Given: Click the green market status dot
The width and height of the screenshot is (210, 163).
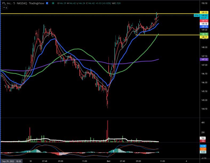Looking at the screenshot, I should pyautogui.click(x=53, y=3).
